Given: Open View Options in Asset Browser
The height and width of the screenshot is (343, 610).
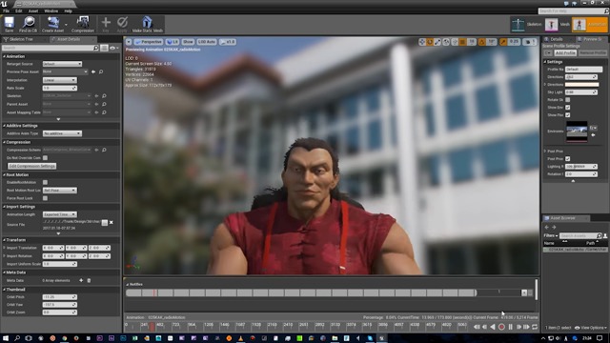Looking at the screenshot, I should pyautogui.click(x=591, y=328).
